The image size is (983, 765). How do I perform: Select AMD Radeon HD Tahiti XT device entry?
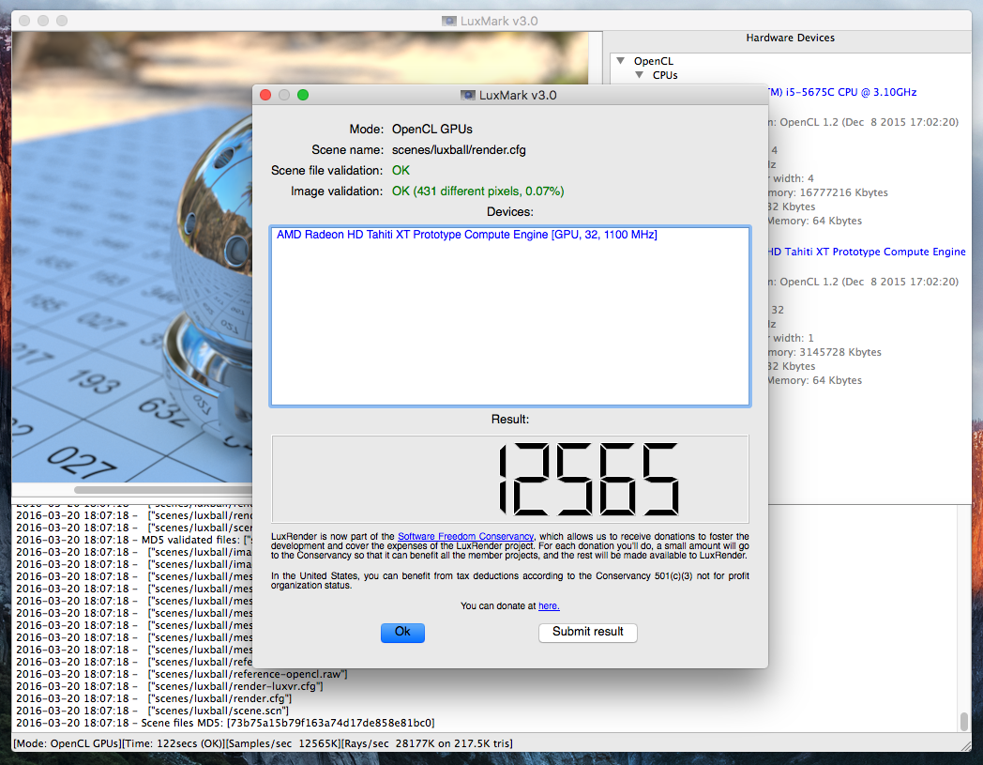(466, 235)
